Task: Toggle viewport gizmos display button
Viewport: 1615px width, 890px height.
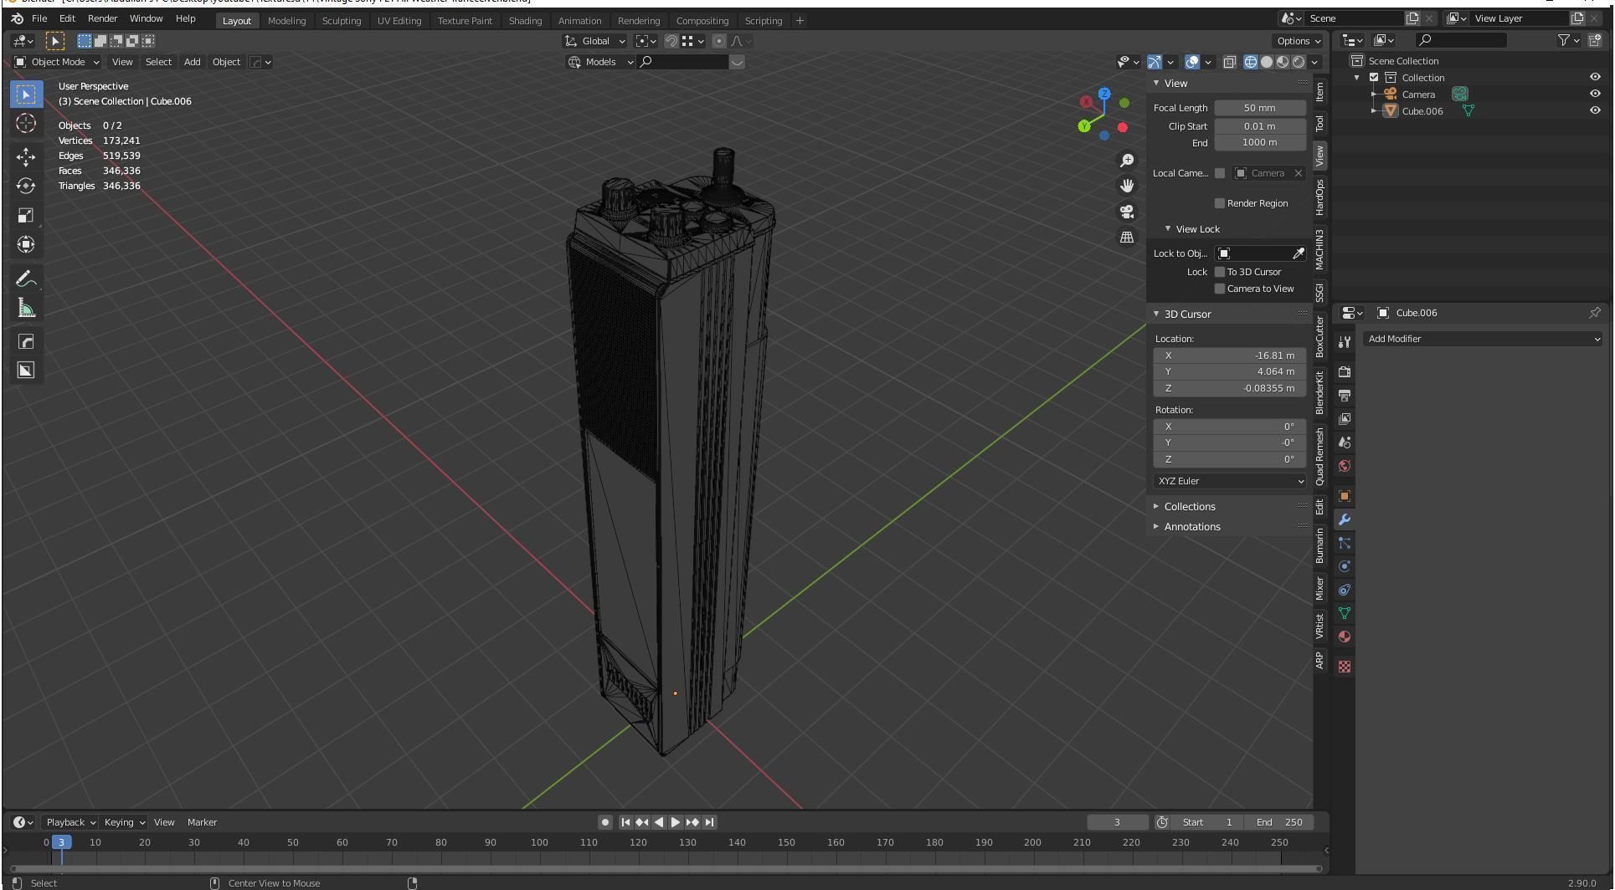Action: point(1155,62)
